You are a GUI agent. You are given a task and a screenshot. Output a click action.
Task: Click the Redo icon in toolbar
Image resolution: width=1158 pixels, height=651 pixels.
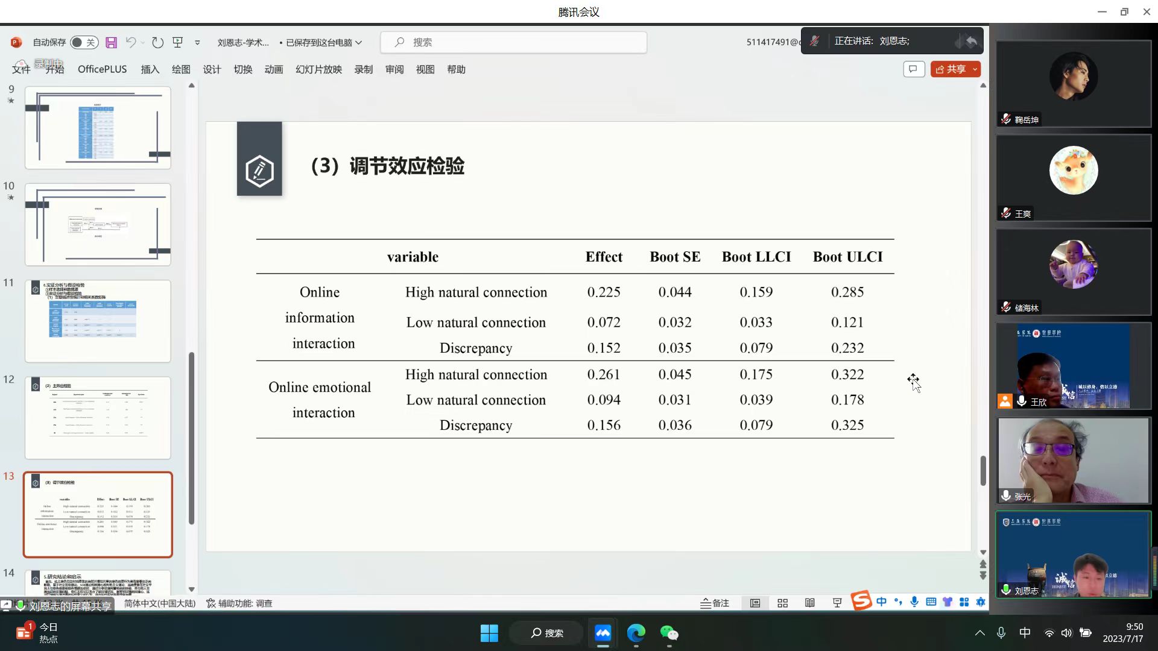[157, 42]
